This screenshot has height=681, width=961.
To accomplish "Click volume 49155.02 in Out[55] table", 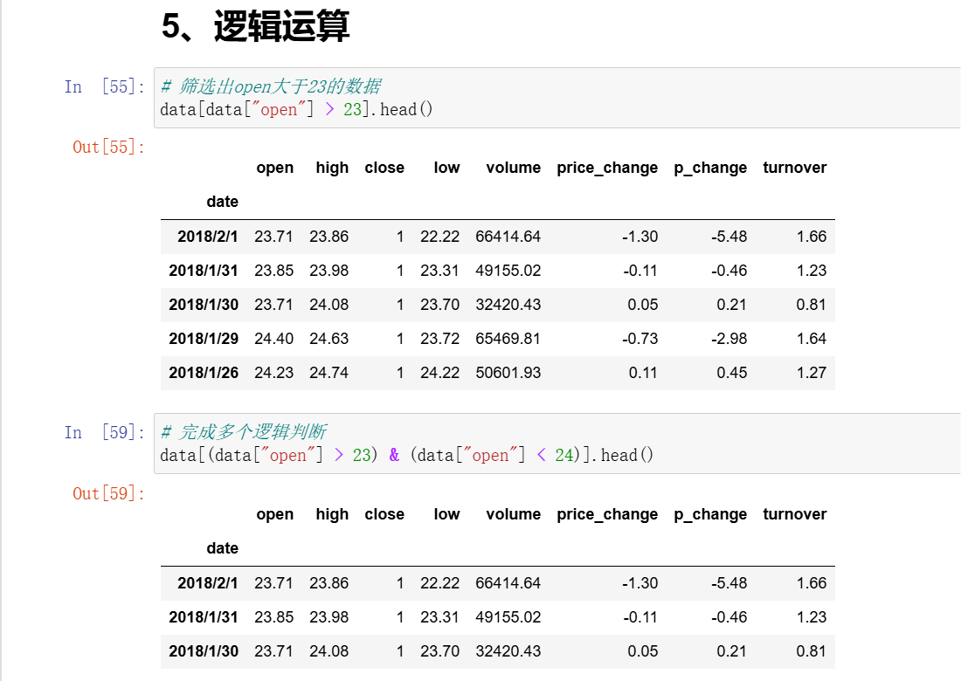I will point(508,271).
